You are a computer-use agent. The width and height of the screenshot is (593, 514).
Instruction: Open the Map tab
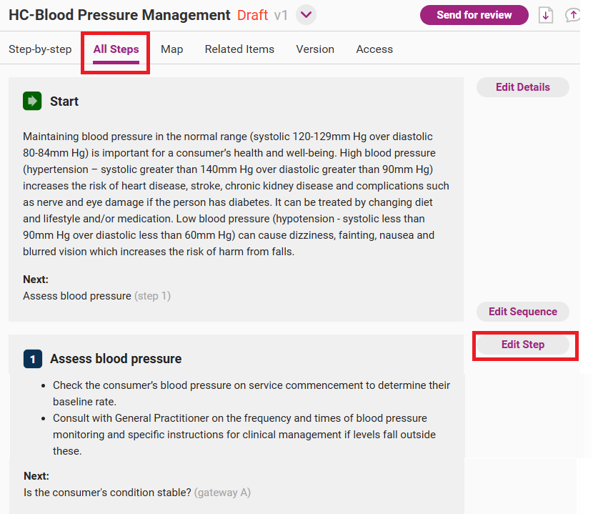pyautogui.click(x=171, y=49)
